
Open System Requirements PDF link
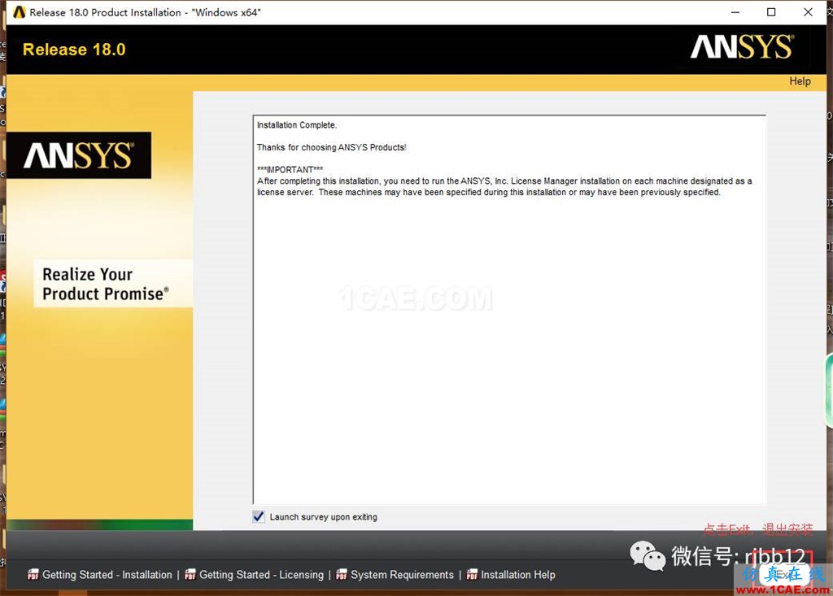pyautogui.click(x=402, y=575)
